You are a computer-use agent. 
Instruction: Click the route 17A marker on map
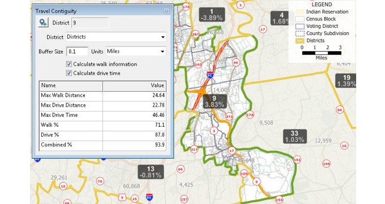coord(250,115)
